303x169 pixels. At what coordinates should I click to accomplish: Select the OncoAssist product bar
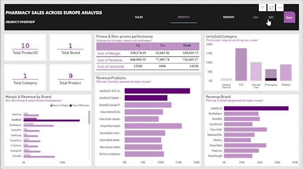click(143, 147)
